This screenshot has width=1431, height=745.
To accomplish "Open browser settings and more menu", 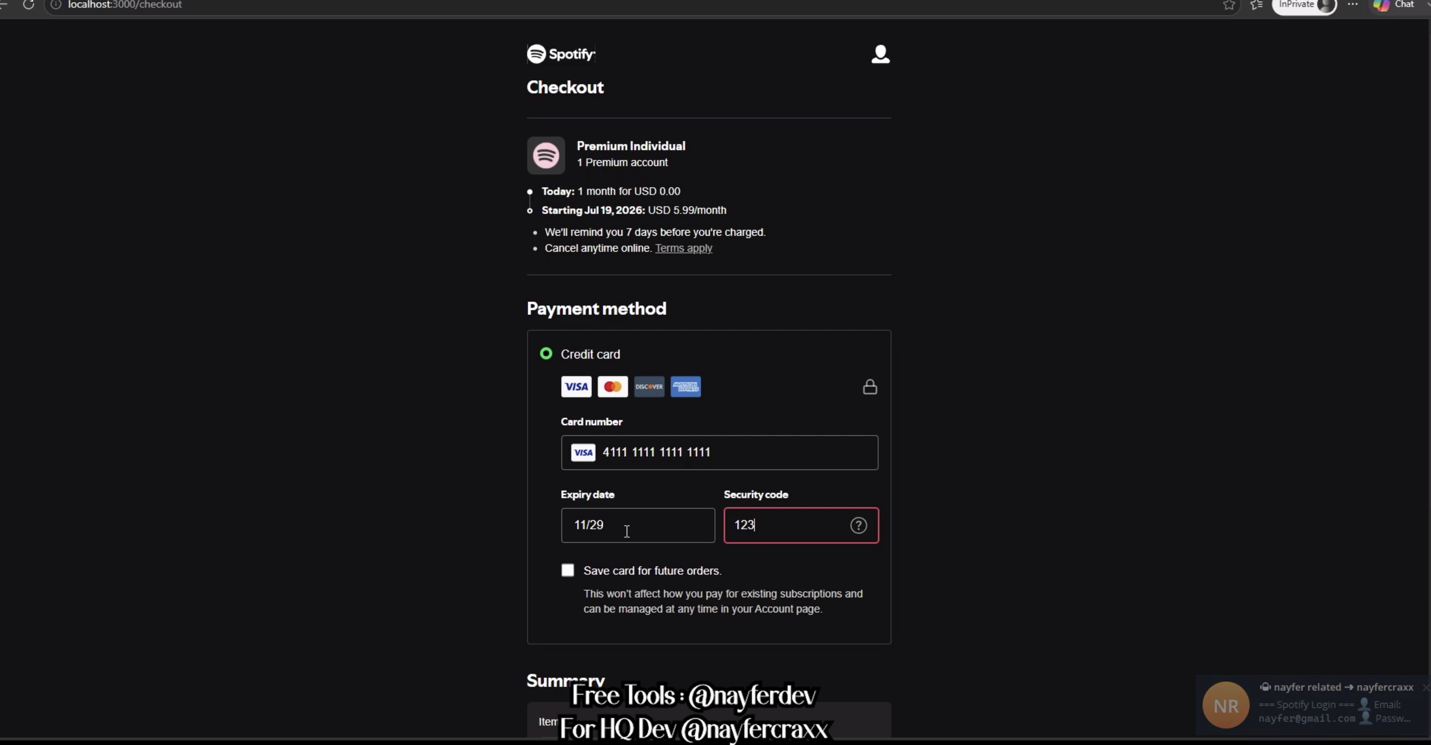I will tap(1353, 4).
